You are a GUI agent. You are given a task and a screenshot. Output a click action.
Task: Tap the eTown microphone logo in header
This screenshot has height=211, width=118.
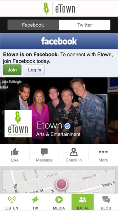point(46,8)
